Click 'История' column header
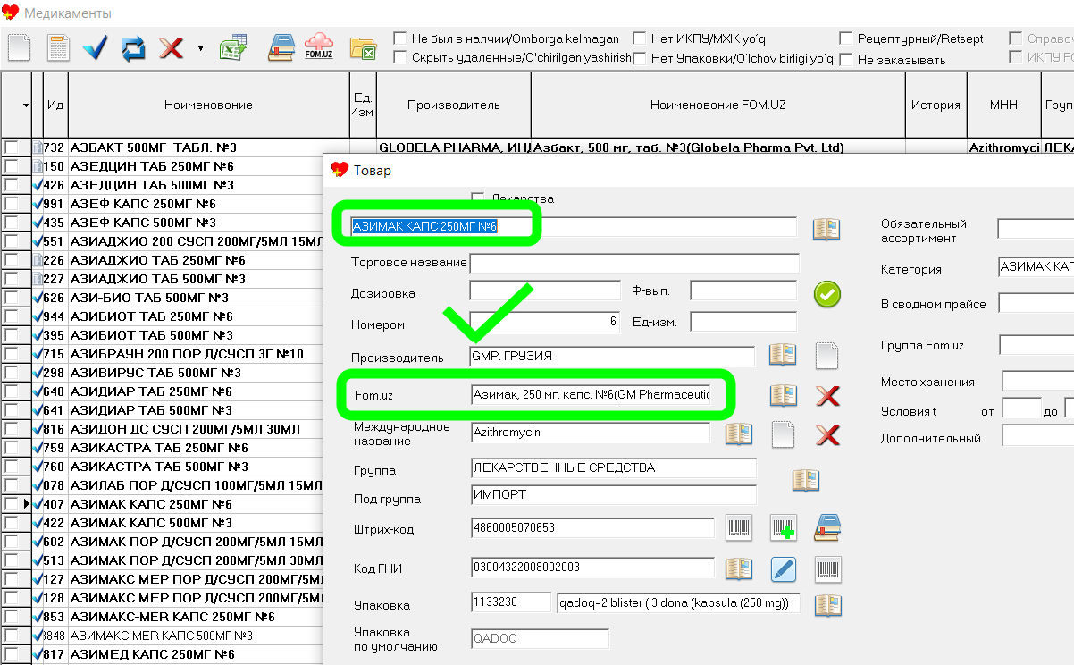Viewport: 1074px width, 665px height. pyautogui.click(x=936, y=105)
